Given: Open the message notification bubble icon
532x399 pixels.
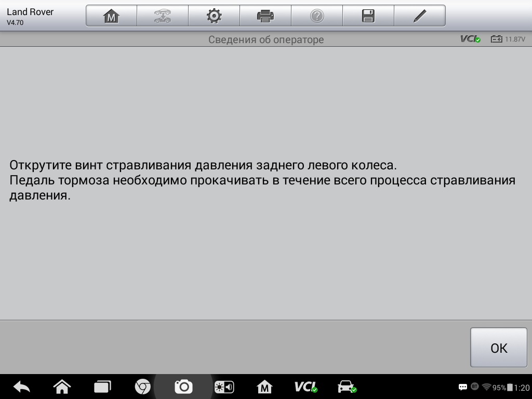Looking at the screenshot, I should click(462, 388).
